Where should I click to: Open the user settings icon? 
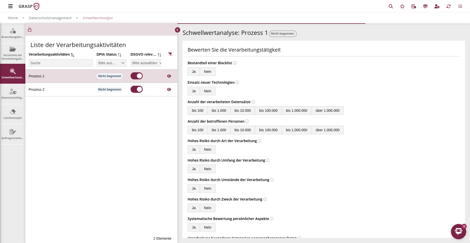coord(437,6)
